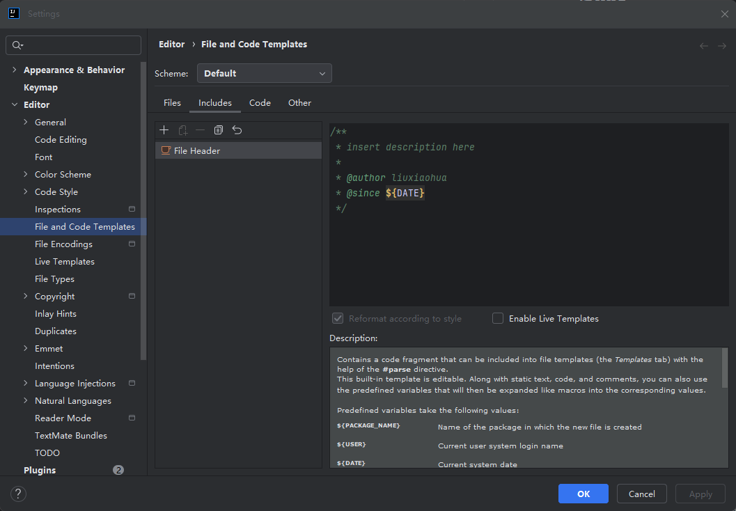
Task: Enable Live Templates checkbox
Action: tap(498, 318)
